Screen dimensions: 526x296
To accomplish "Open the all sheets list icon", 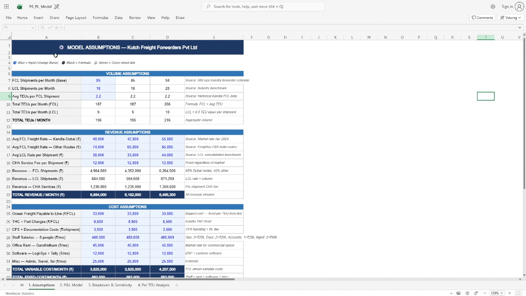I will click(22, 285).
